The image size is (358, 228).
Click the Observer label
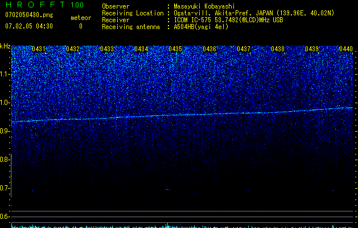point(116,6)
